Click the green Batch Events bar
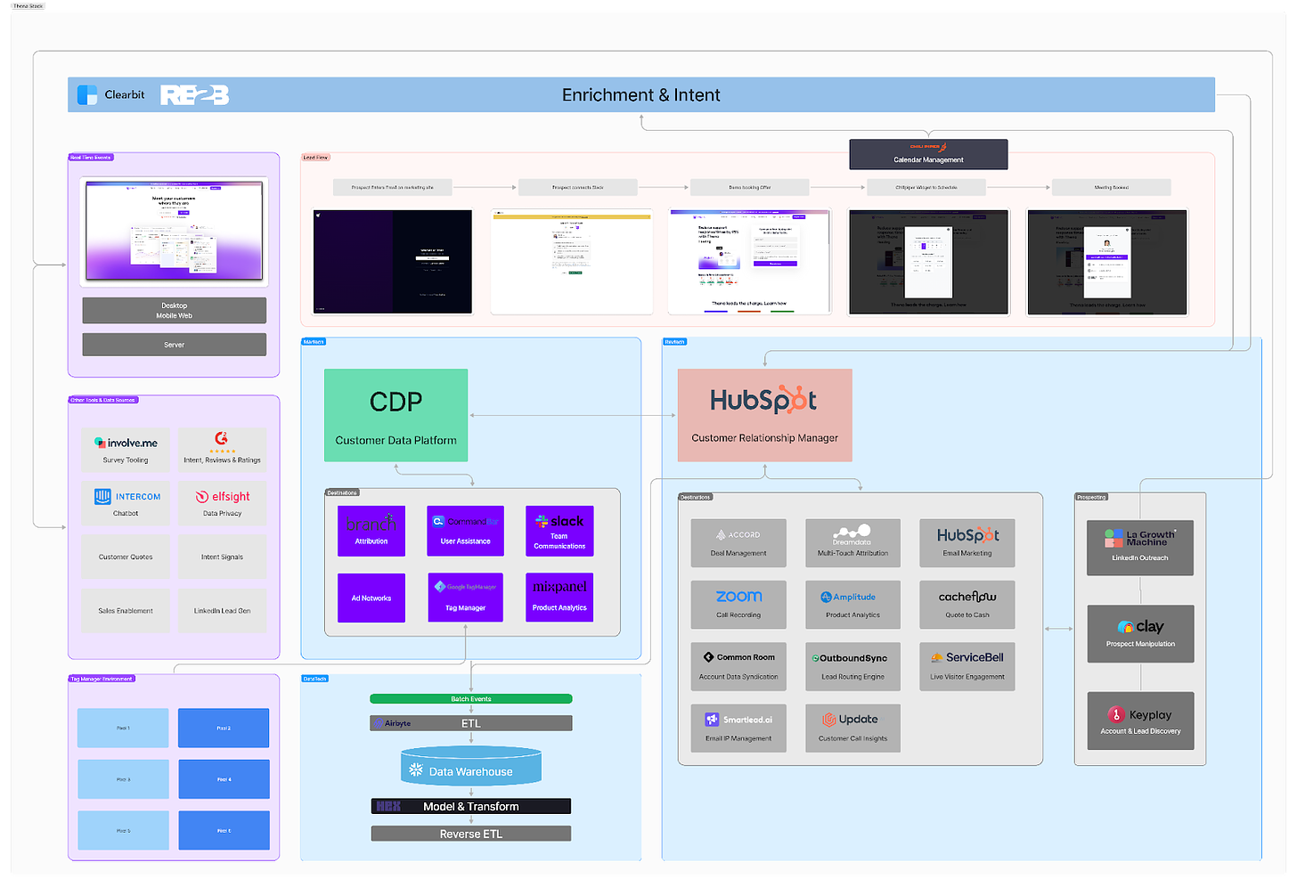The image size is (1297, 887). point(470,699)
